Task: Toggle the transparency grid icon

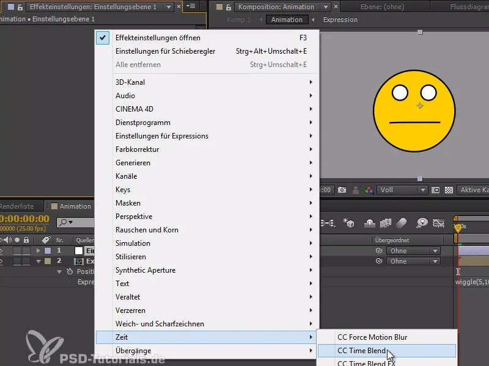Action: click(449, 190)
